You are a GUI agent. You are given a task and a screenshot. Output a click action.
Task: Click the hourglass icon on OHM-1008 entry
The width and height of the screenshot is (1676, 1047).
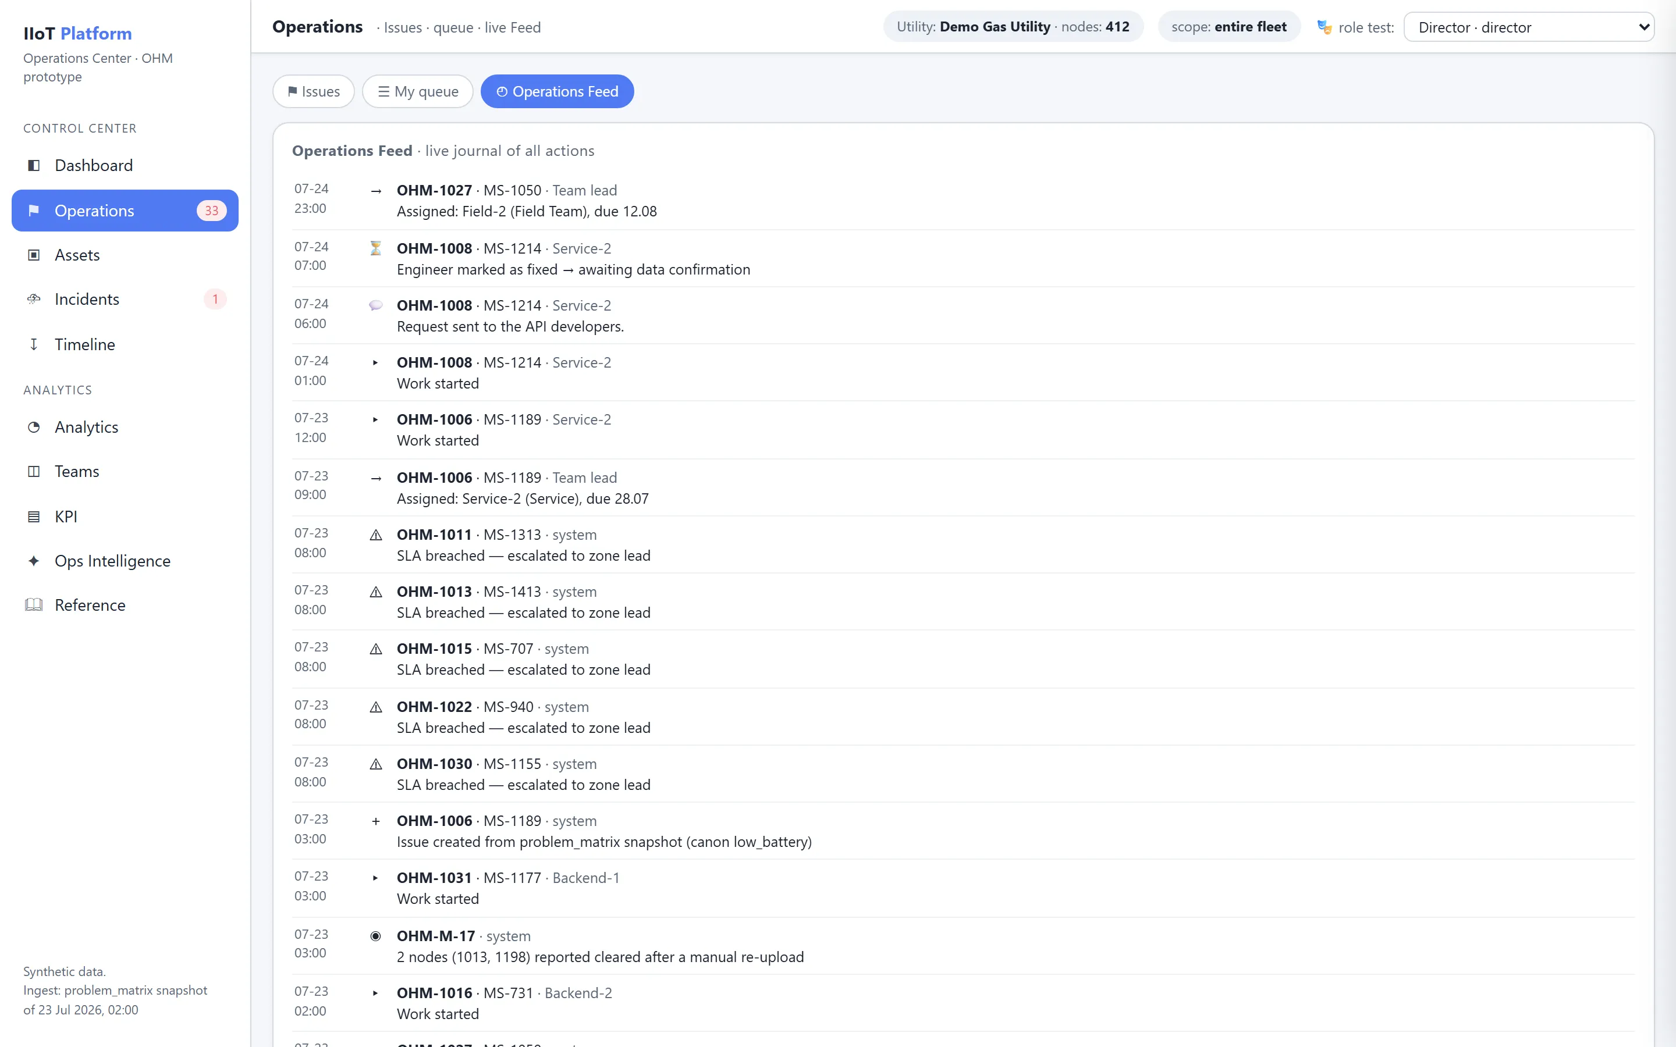click(375, 248)
